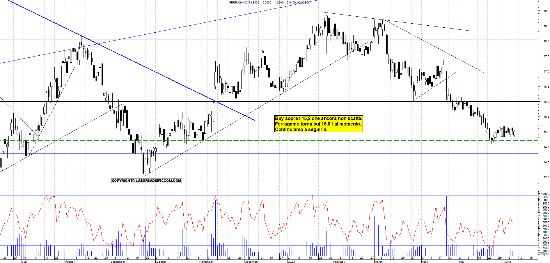Click the November month label

(x=206, y=262)
